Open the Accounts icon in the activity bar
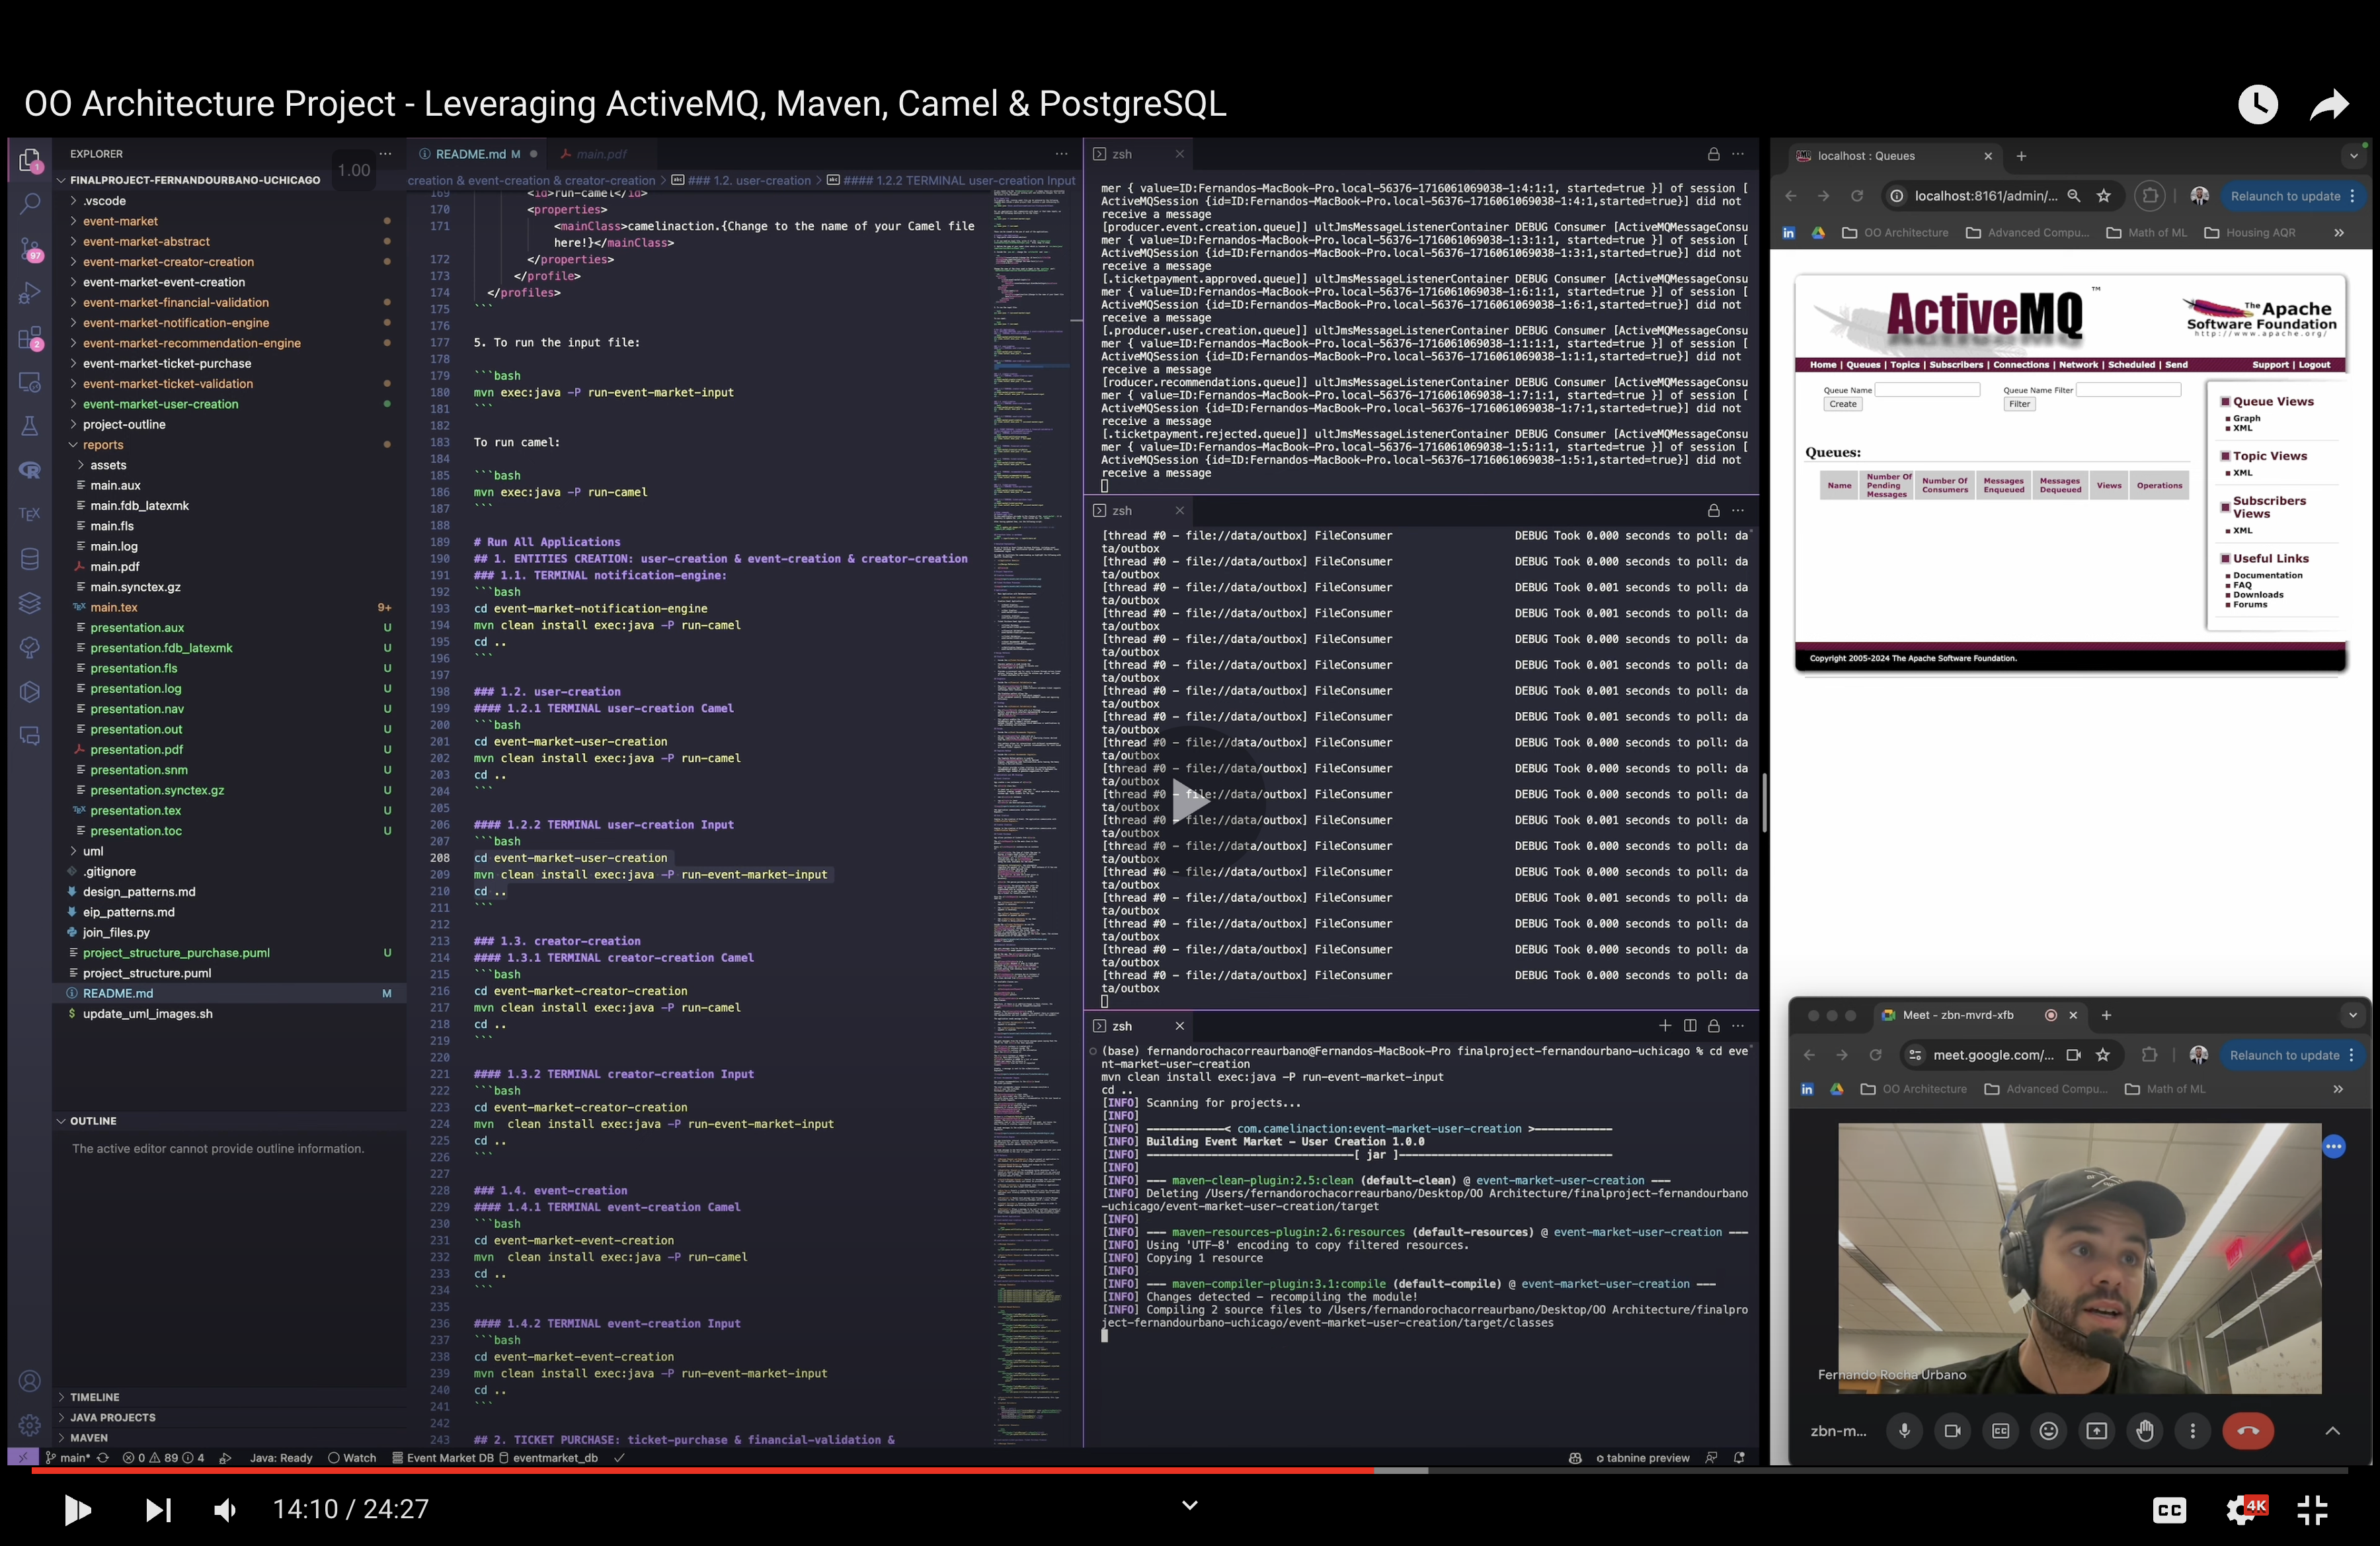 click(x=30, y=1381)
